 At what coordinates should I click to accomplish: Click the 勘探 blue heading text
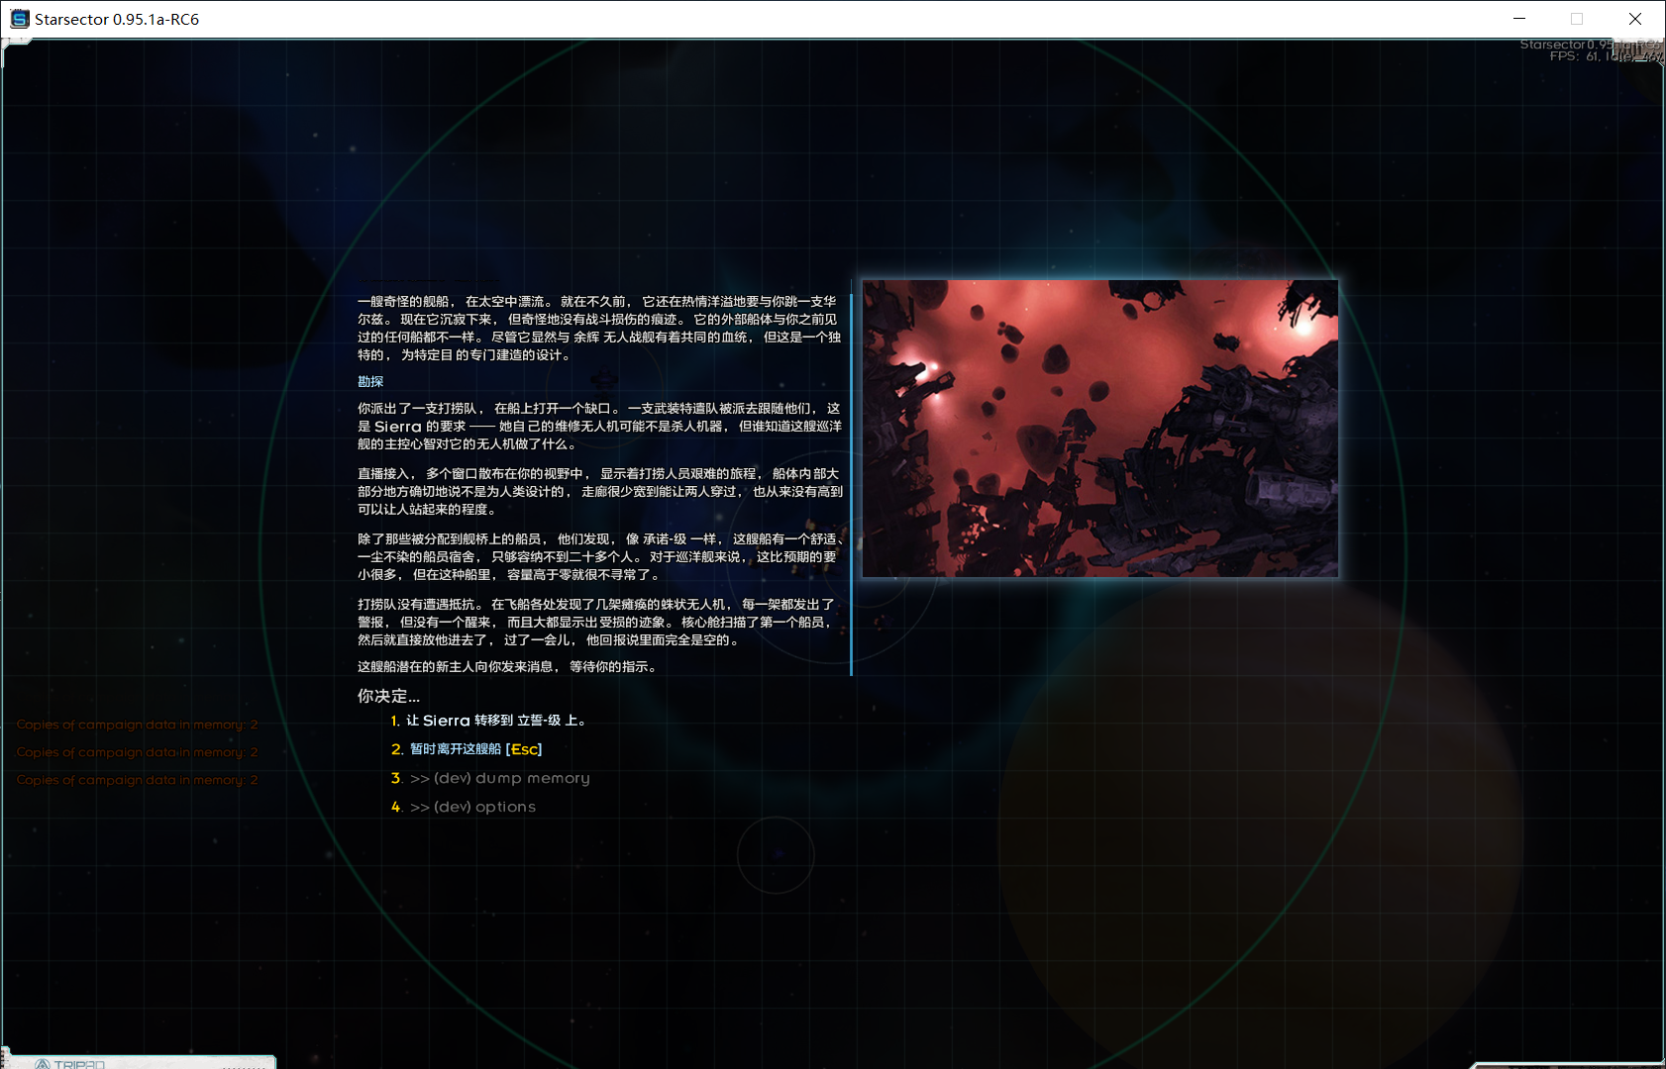[x=370, y=382]
